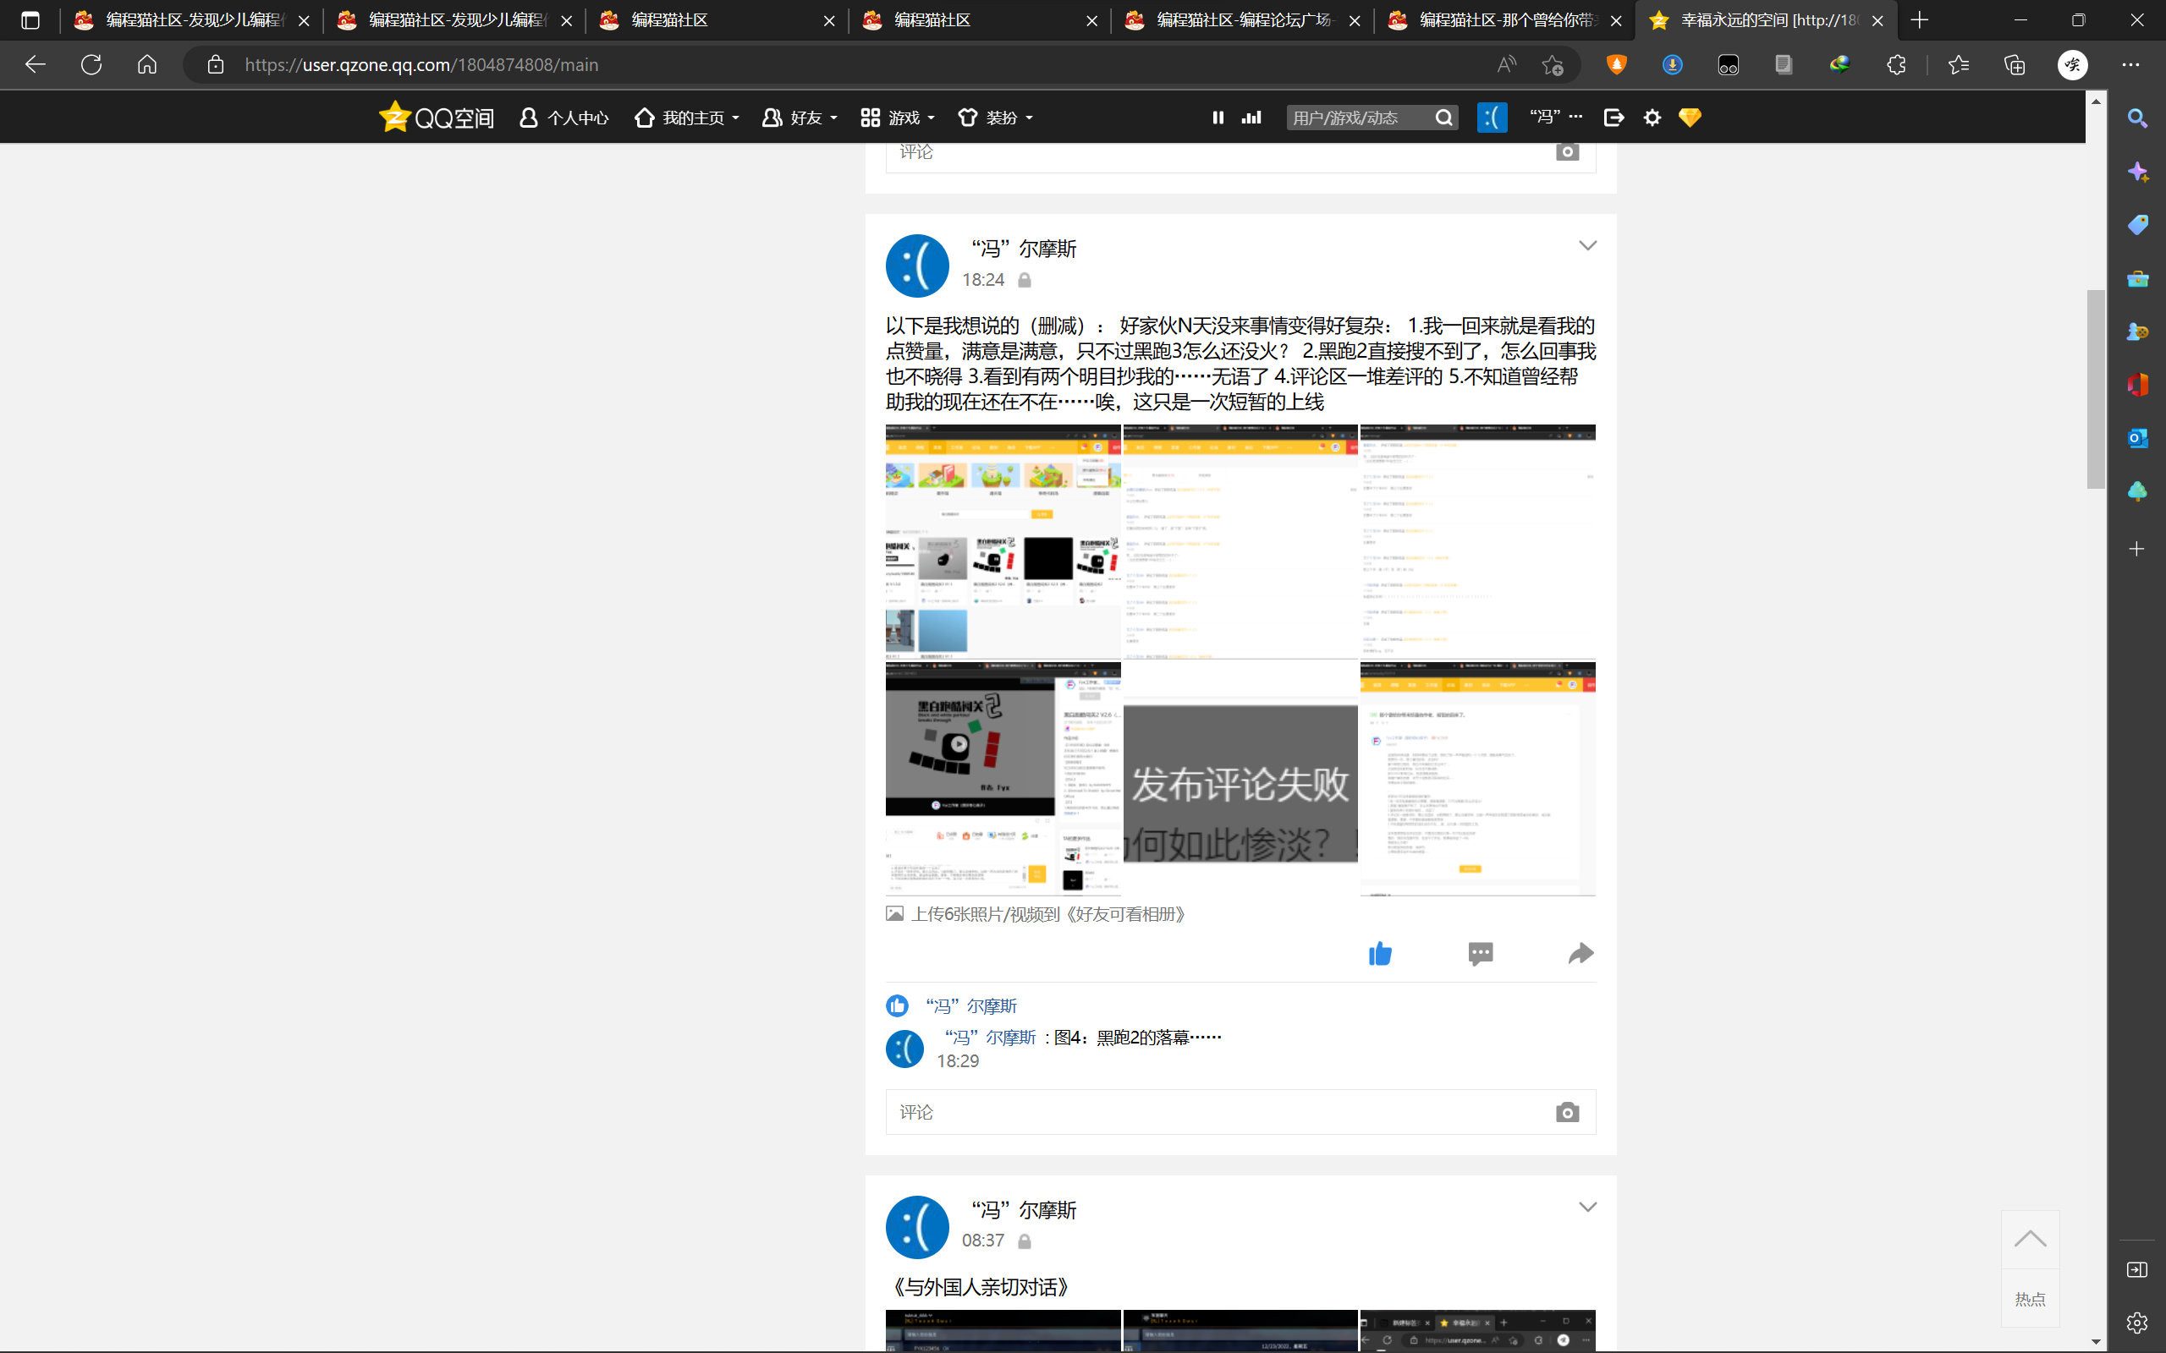View site information lock icon
The height and width of the screenshot is (1353, 2166).
(x=215, y=64)
